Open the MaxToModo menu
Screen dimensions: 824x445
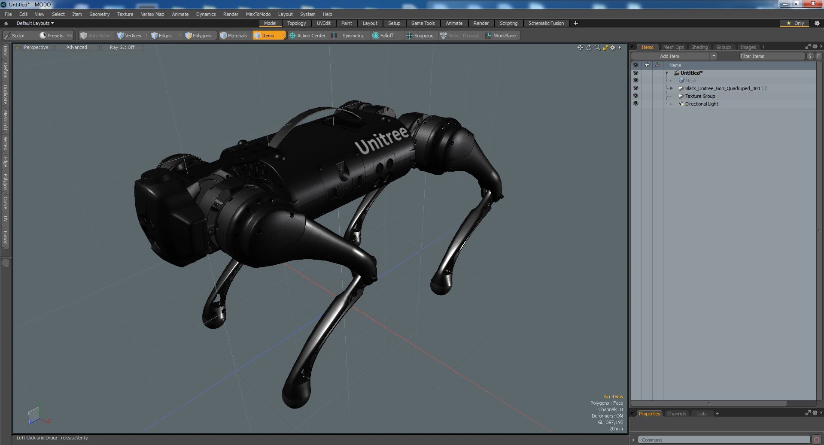point(258,14)
